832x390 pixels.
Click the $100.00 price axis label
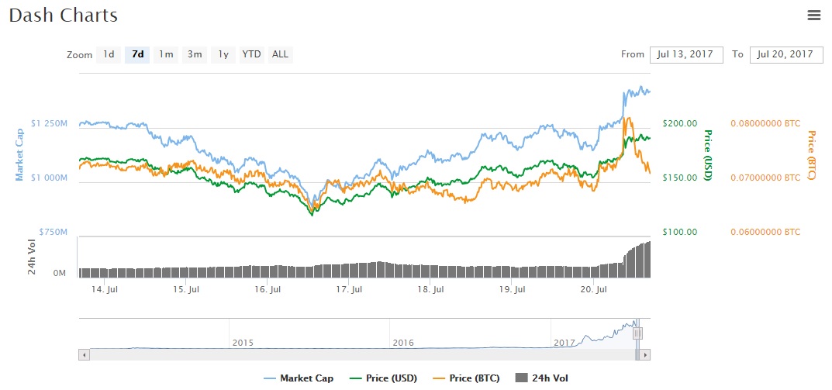pyautogui.click(x=680, y=233)
